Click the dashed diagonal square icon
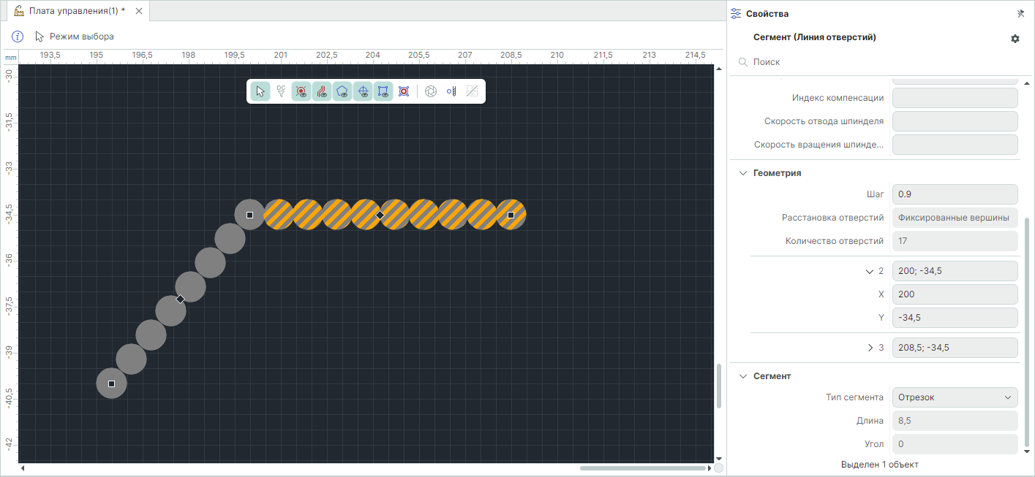This screenshot has width=1035, height=477. (x=472, y=91)
